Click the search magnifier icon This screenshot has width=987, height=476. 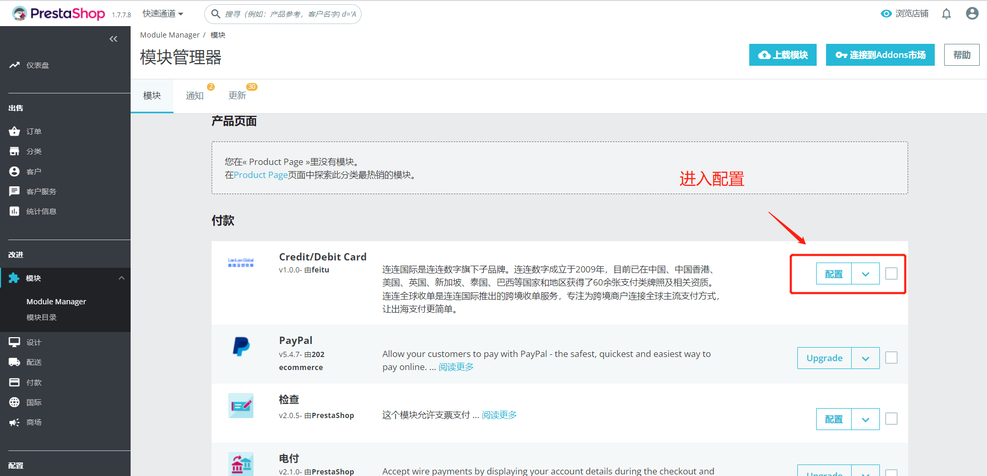tap(216, 14)
